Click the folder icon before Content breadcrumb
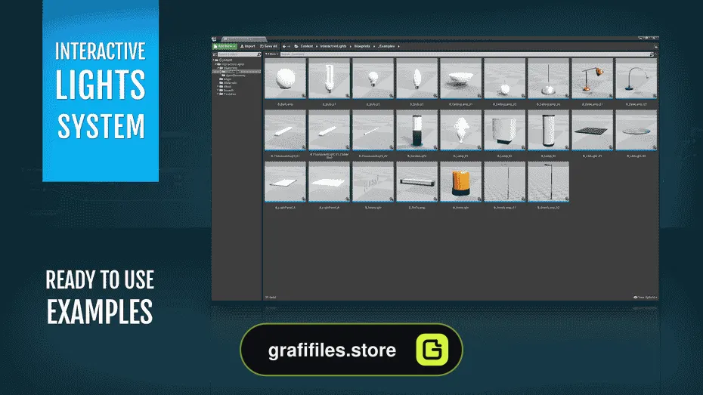The height and width of the screenshot is (395, 703). (296, 46)
